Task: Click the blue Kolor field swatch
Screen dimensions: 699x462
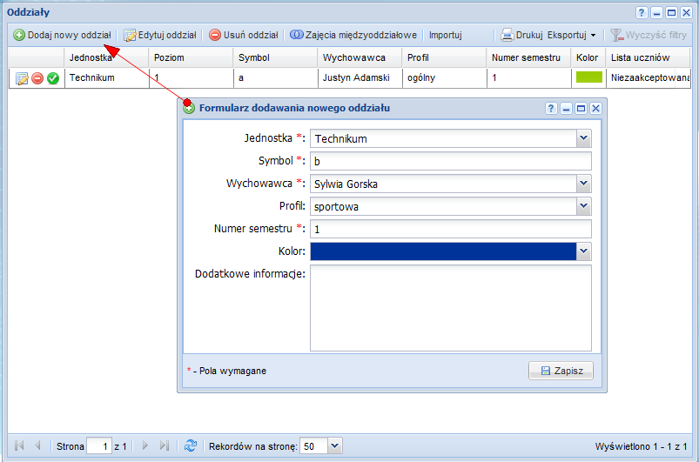Action: click(x=443, y=251)
